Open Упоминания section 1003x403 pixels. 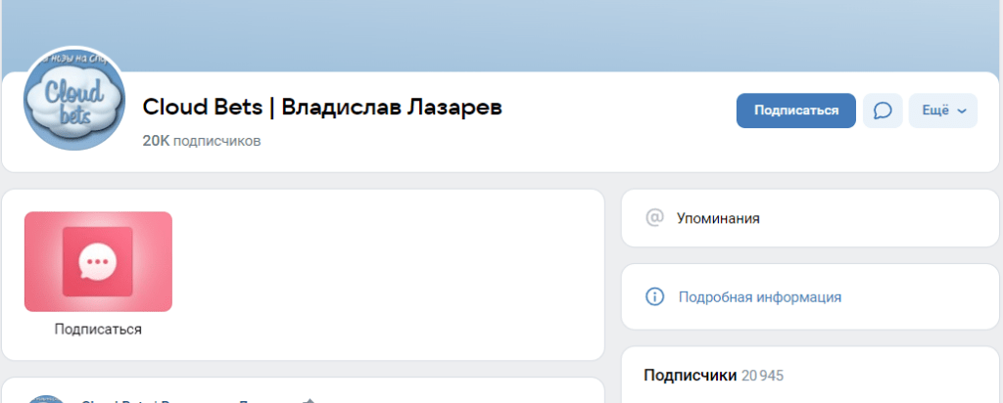tap(810, 218)
